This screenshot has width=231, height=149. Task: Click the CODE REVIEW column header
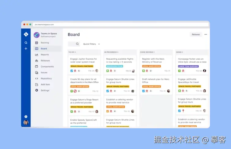tap(147, 52)
